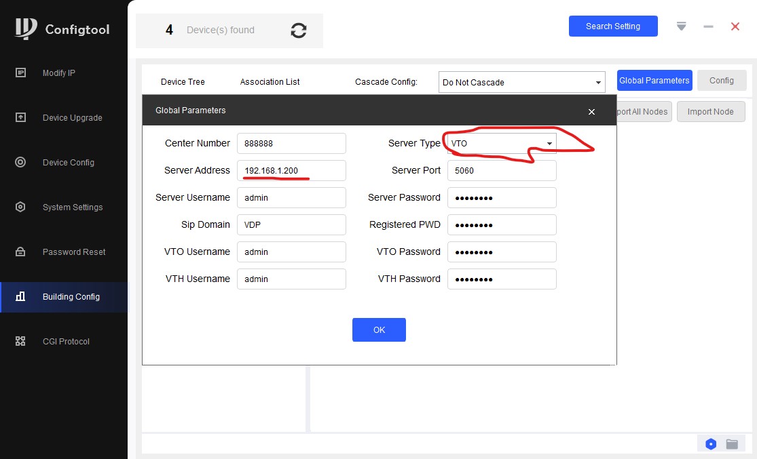Switch to the Association List tab

270,82
